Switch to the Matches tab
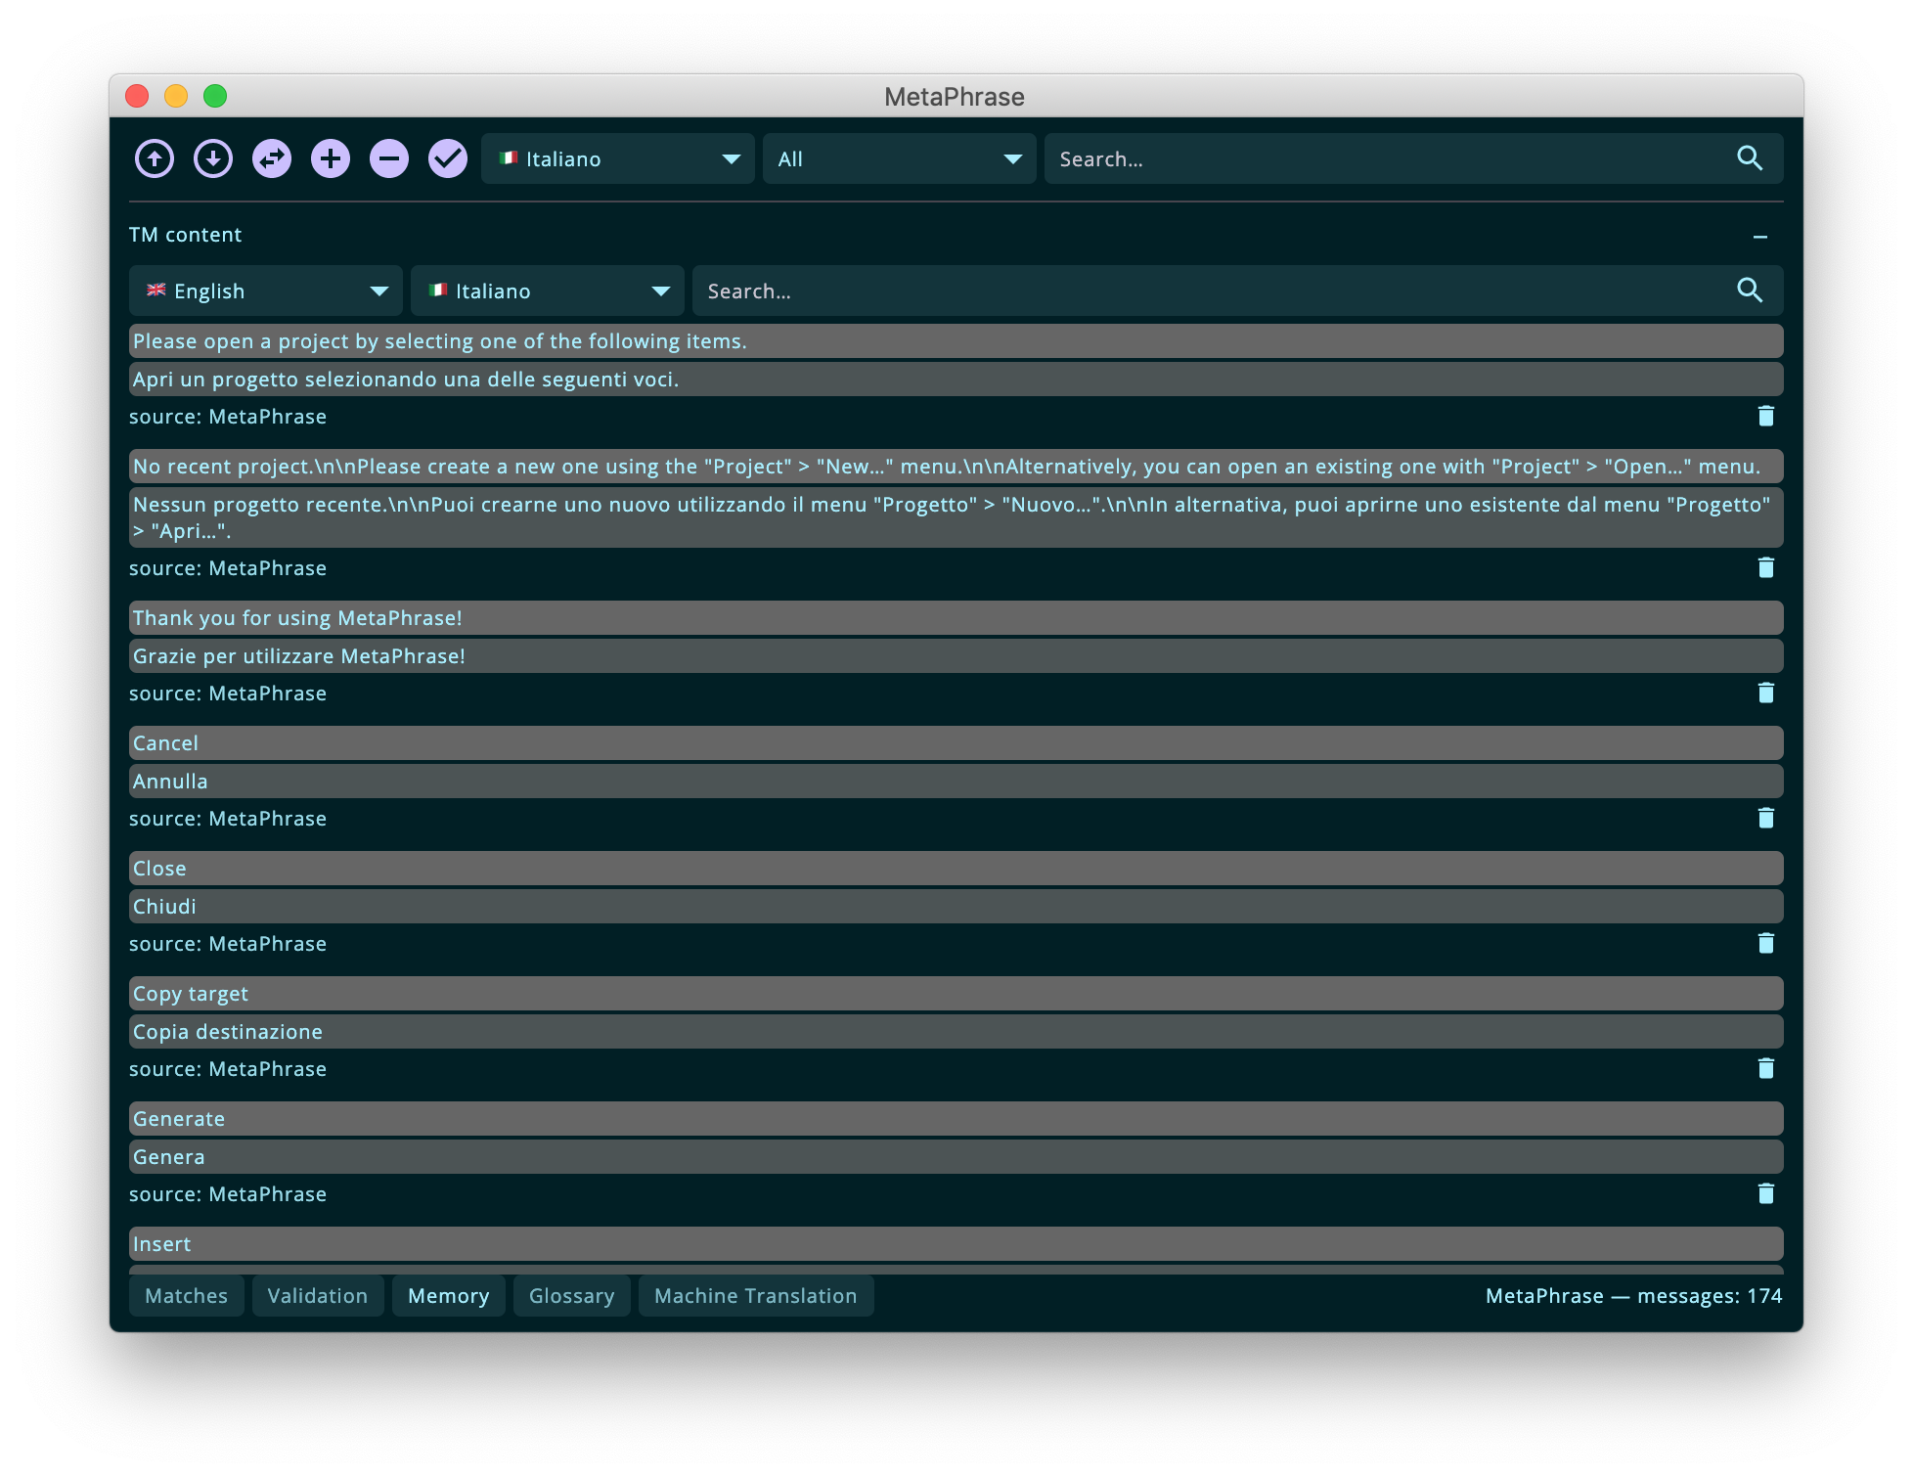Screen dimensions: 1913x1477 click(187, 1296)
